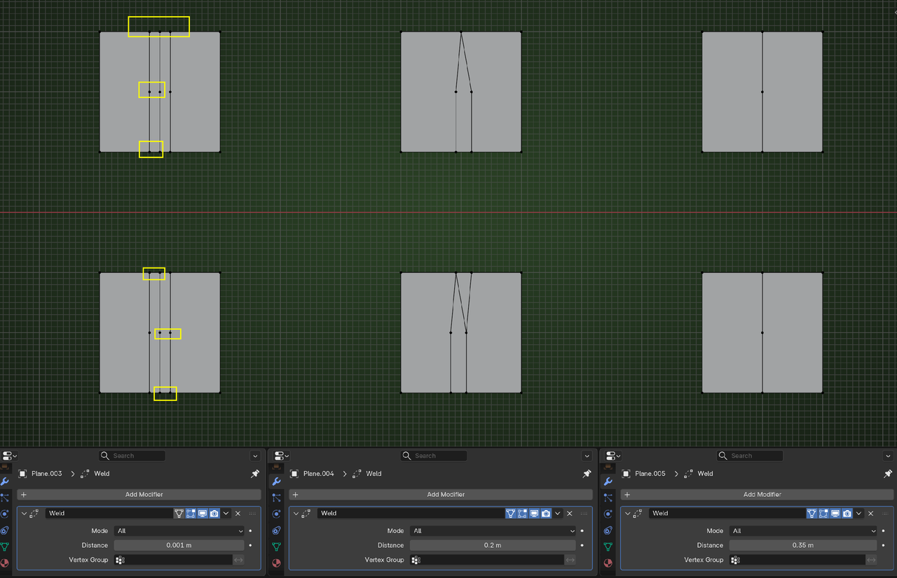Open the Mode dropdown showing All for Plane.003
The height and width of the screenshot is (578, 897).
179,531
